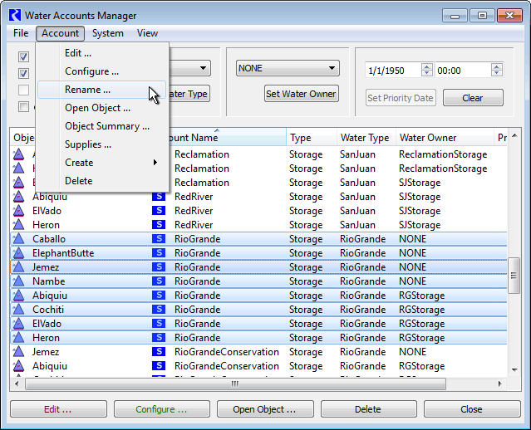531x430 pixels.
Task: Click the Set Water Owner button
Action: tap(301, 94)
